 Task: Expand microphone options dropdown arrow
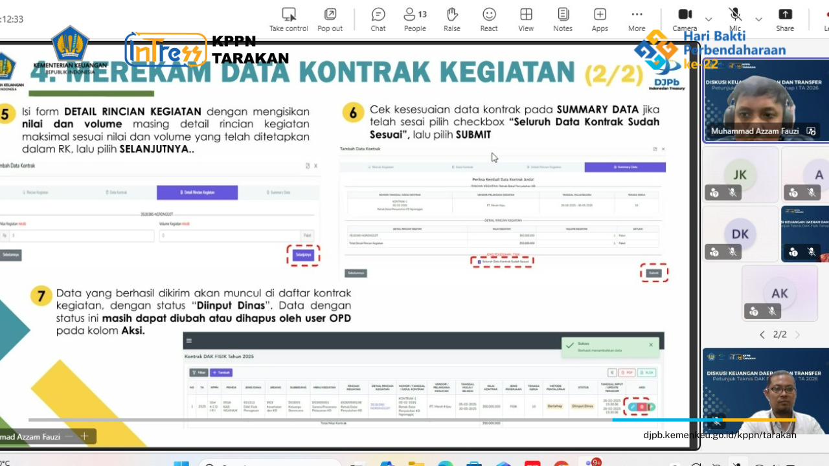coord(758,19)
